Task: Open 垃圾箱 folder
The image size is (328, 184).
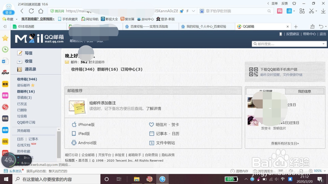Action: (x=22, y=116)
